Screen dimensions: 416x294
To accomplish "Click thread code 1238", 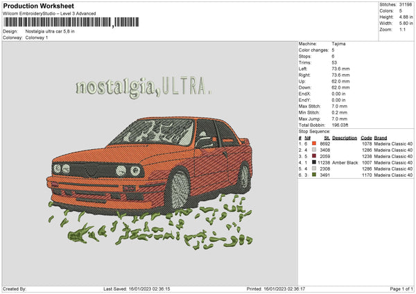I will [x=367, y=156].
